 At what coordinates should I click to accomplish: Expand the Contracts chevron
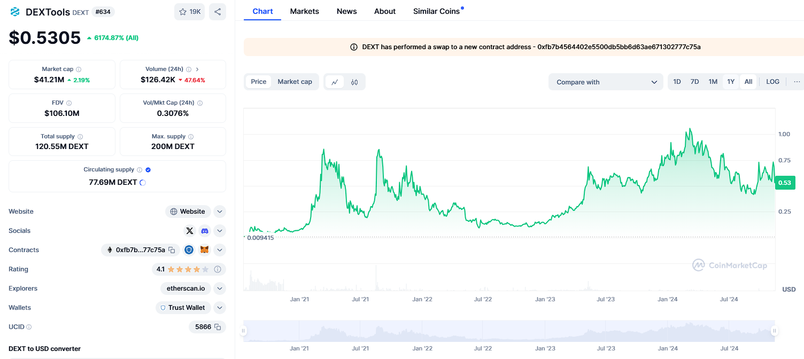(x=220, y=250)
